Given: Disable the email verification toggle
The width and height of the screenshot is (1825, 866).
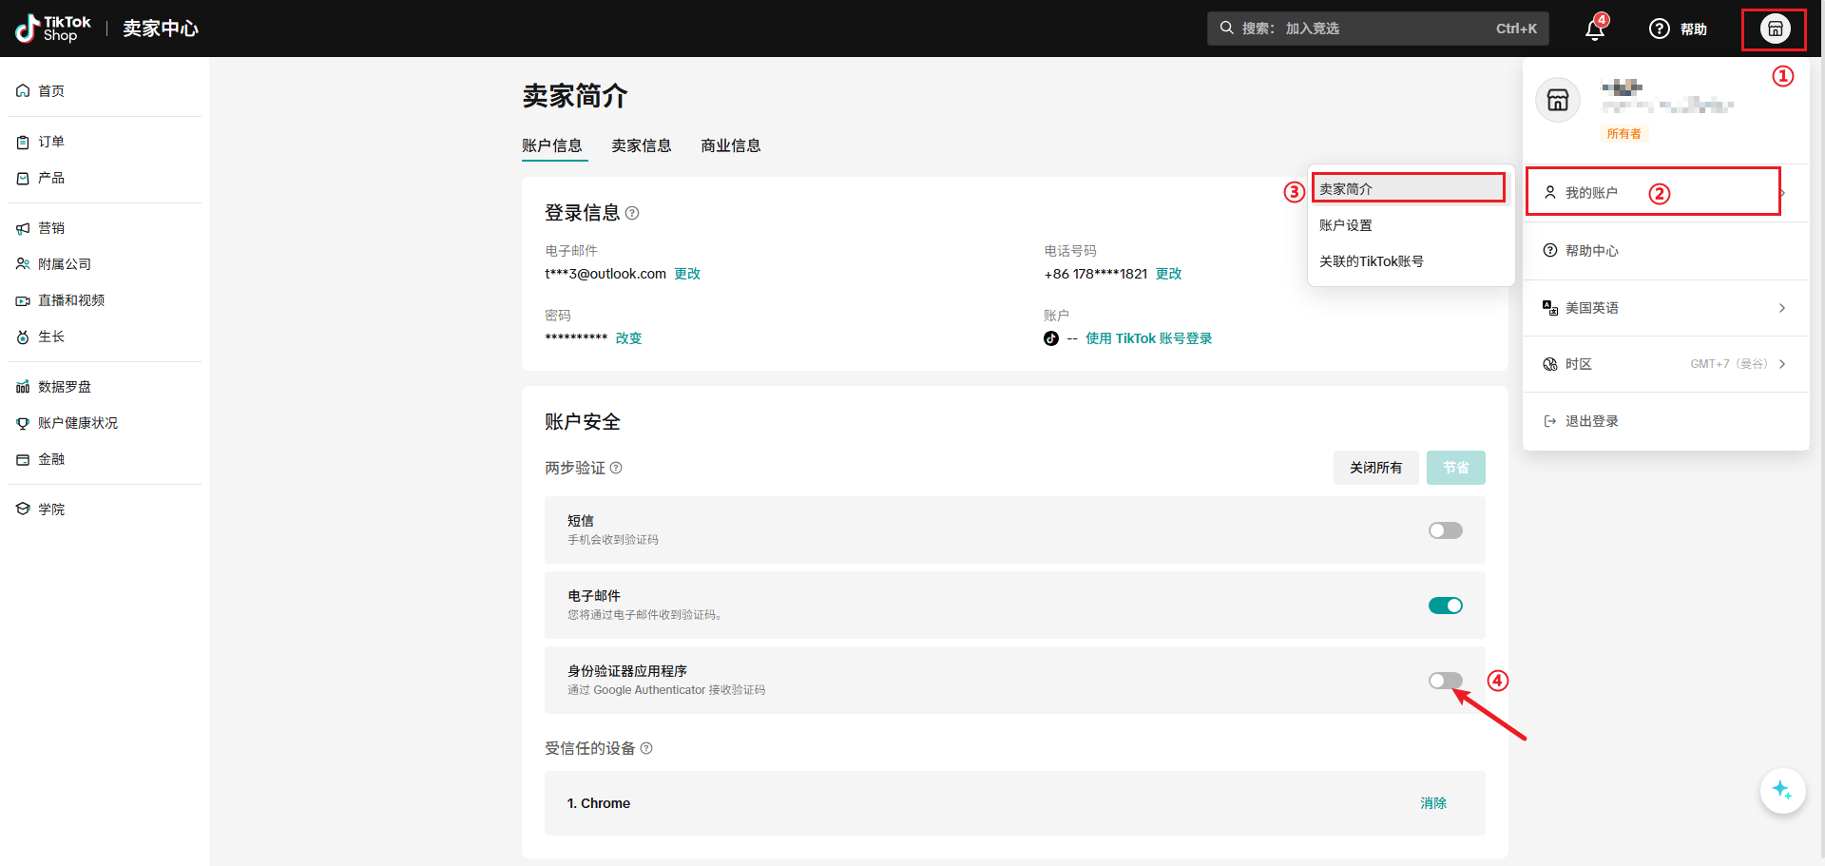Looking at the screenshot, I should tap(1445, 606).
